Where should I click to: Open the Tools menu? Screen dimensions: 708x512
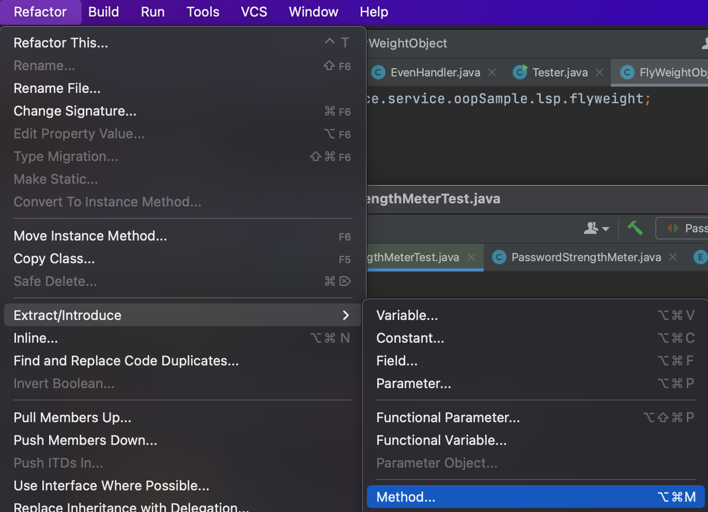coord(203,12)
